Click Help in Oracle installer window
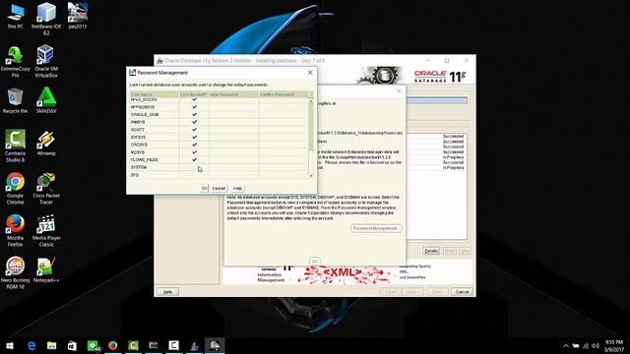The image size is (630, 354). (167, 292)
